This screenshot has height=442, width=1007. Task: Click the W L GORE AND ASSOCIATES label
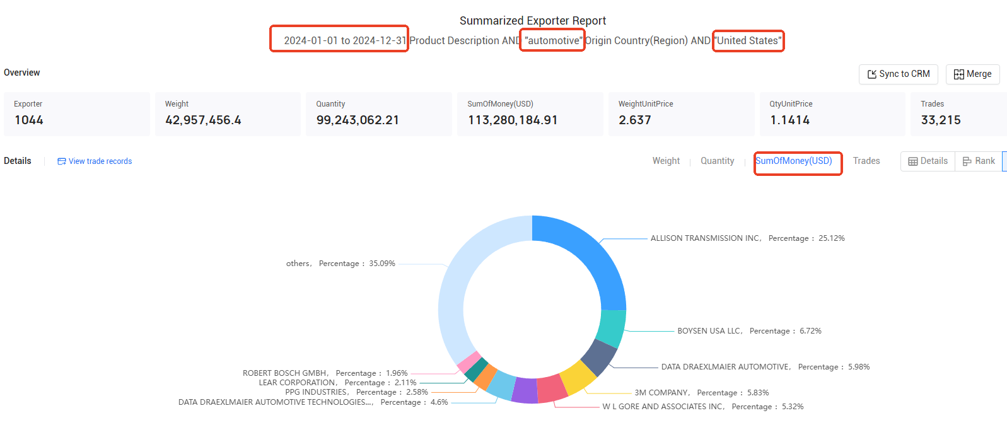703,407
